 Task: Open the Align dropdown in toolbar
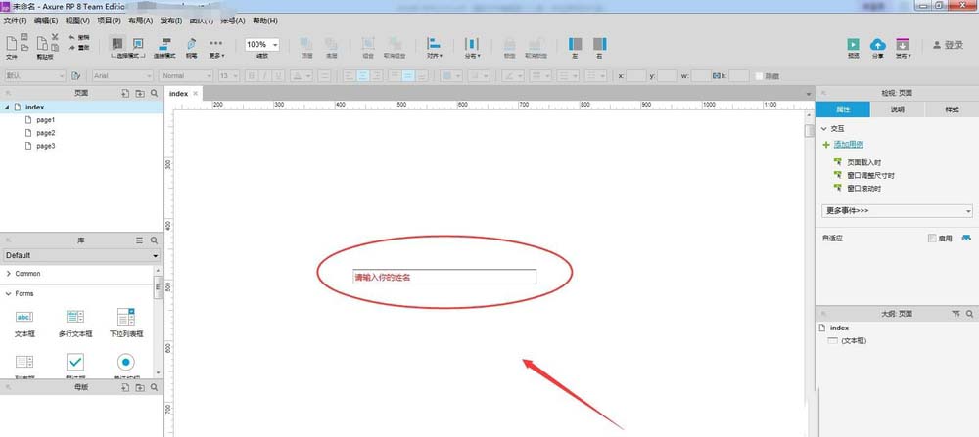pyautogui.click(x=434, y=47)
